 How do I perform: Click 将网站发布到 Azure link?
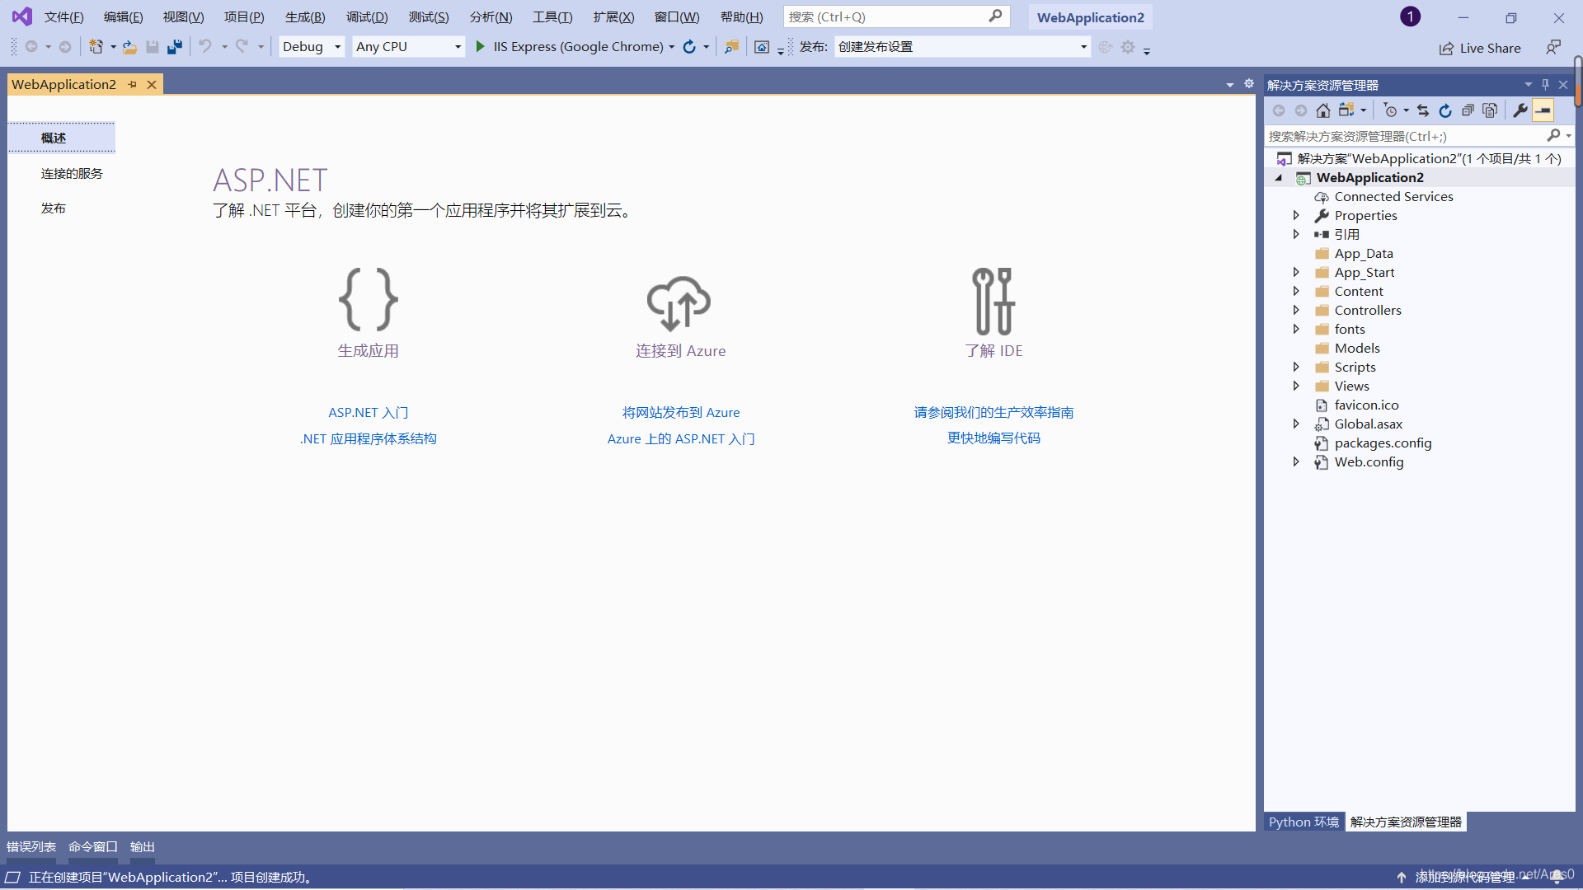point(680,412)
